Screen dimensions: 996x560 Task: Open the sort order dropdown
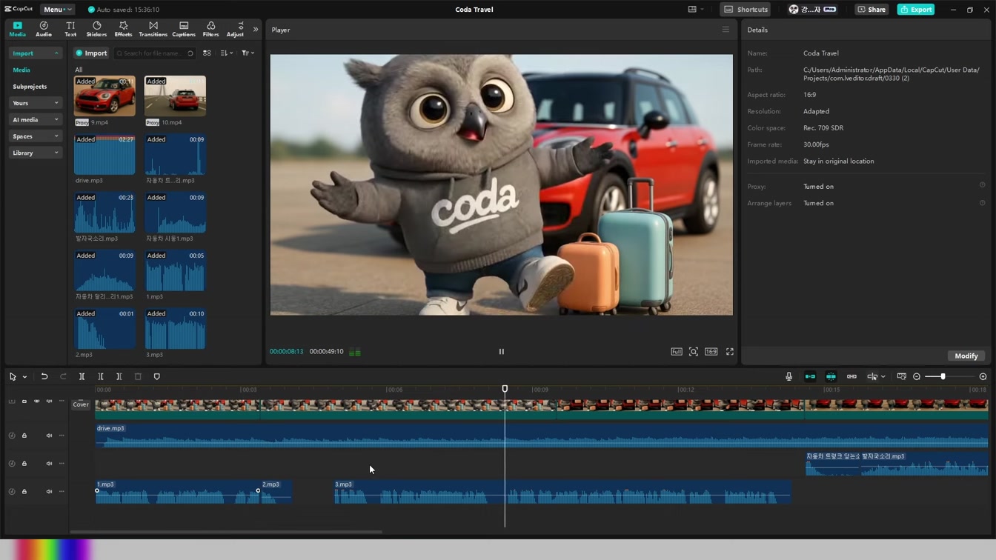(226, 53)
